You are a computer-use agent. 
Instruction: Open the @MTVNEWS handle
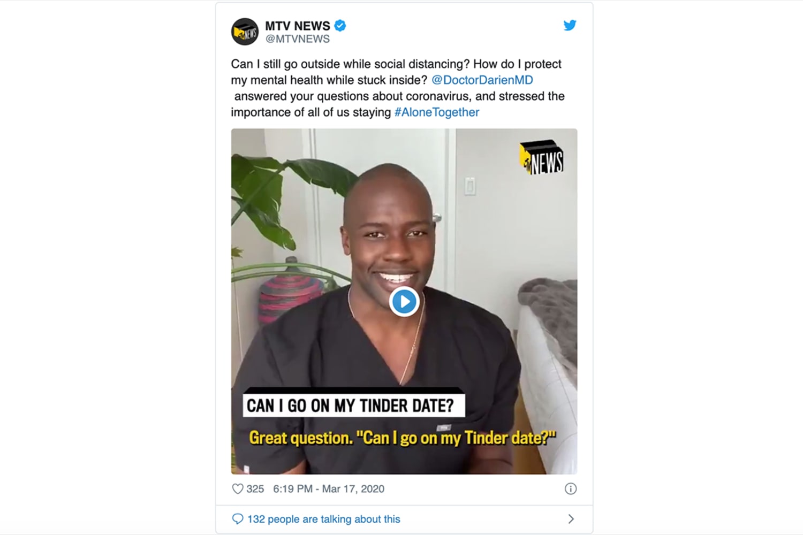coord(298,39)
